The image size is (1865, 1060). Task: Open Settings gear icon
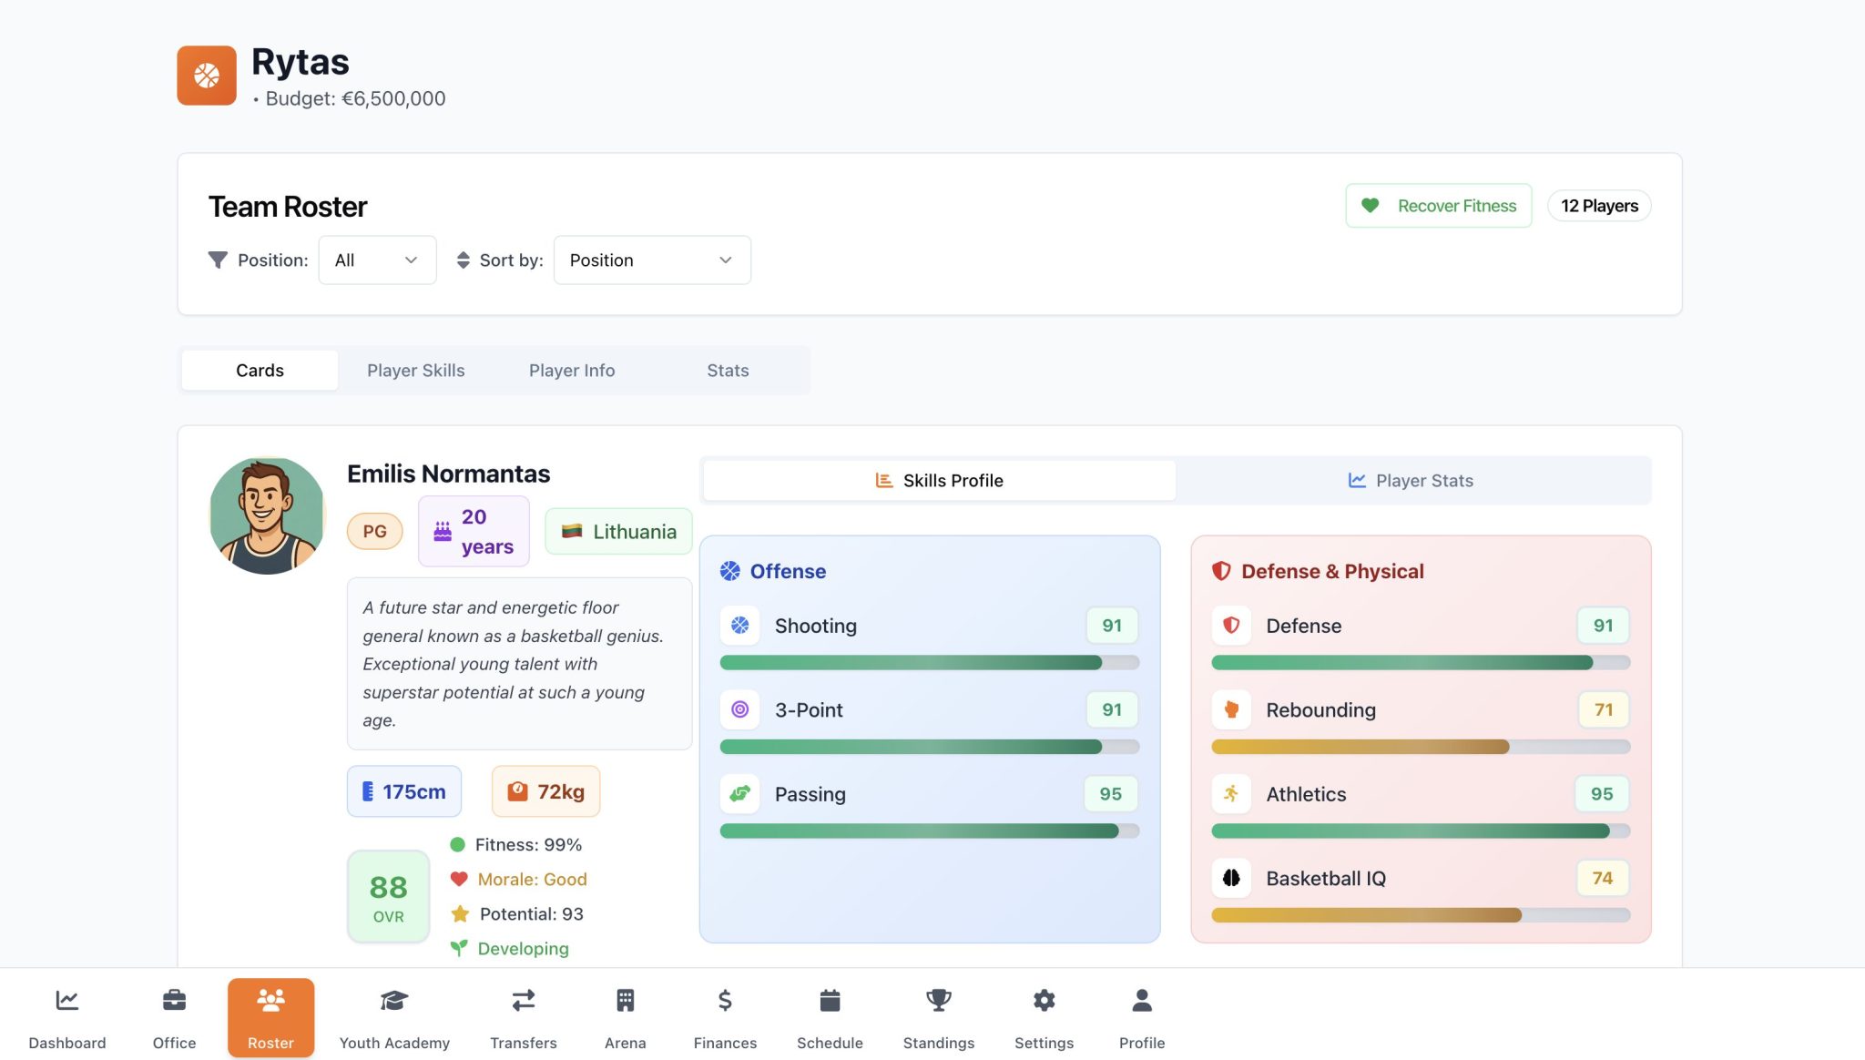tap(1044, 1001)
